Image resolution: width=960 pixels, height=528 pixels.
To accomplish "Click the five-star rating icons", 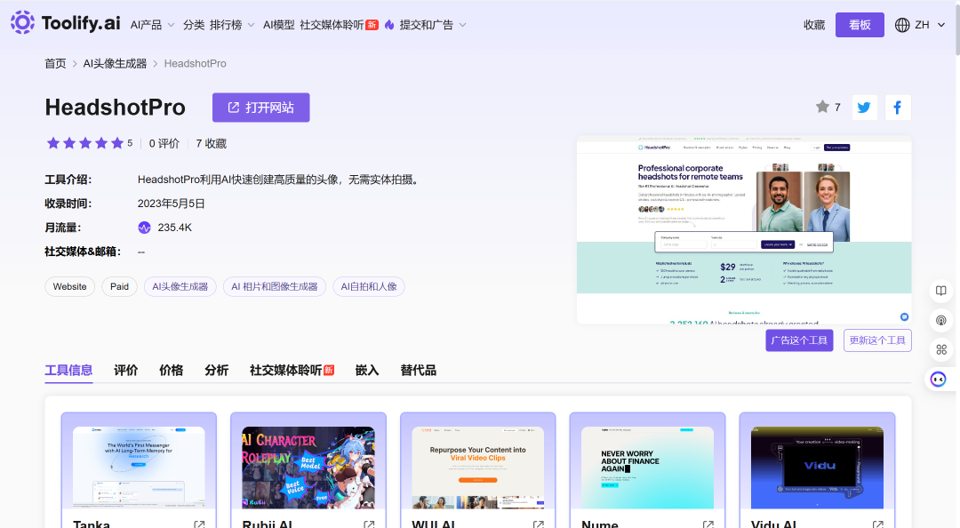I will click(x=85, y=143).
